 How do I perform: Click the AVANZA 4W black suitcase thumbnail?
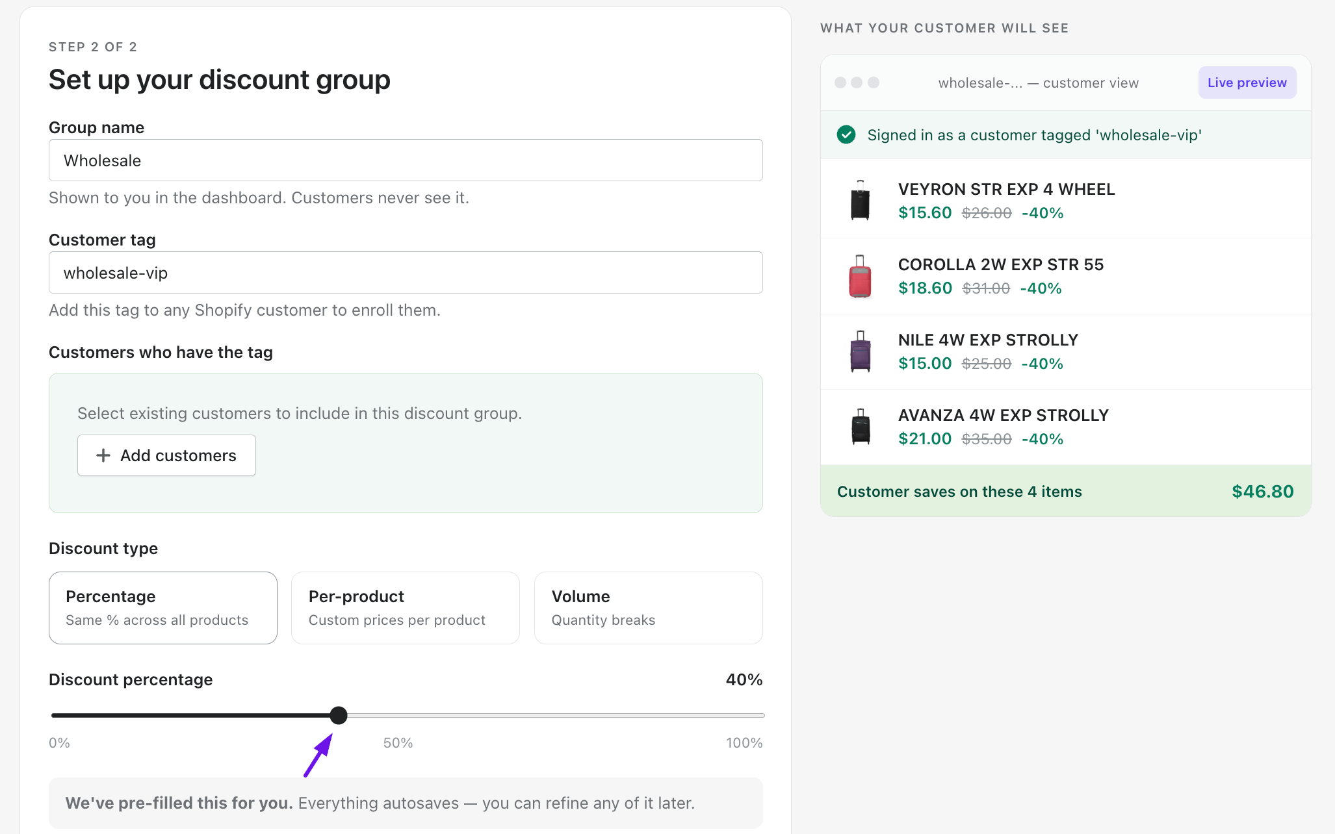[861, 427]
